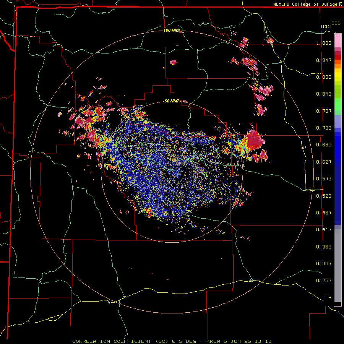Image resolution: width=344 pixels, height=344 pixels.
Task: Click the 100 NMI range ring label
Action: [x=172, y=30]
